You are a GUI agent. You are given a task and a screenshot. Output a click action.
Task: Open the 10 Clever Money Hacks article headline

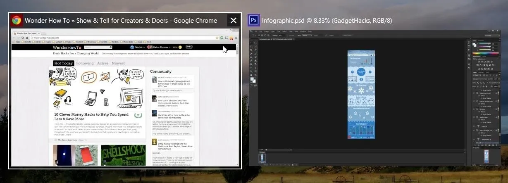(92, 116)
